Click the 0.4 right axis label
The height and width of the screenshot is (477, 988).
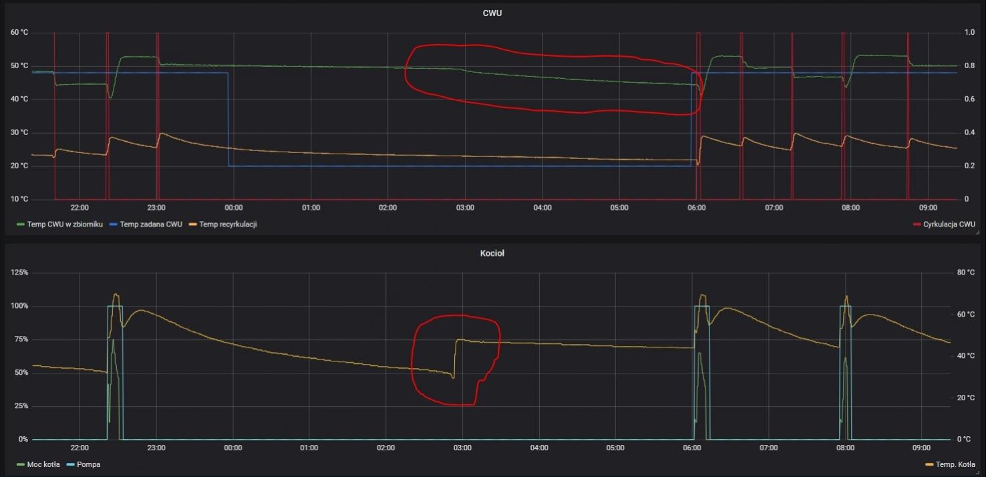969,132
